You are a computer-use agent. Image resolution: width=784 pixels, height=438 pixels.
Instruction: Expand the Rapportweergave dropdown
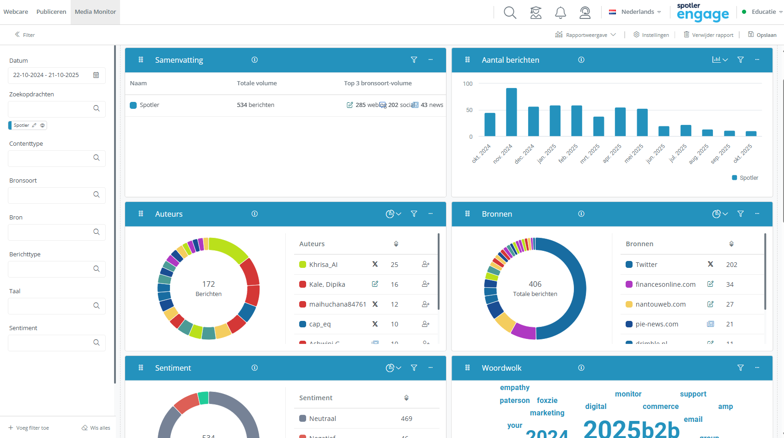tap(585, 35)
